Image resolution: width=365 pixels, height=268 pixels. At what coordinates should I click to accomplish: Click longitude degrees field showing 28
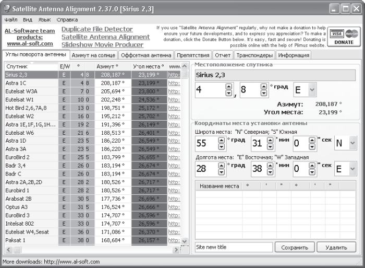tap(207, 168)
